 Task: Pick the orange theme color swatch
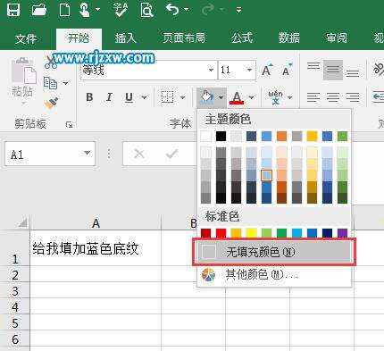pyautogui.click(x=281, y=137)
